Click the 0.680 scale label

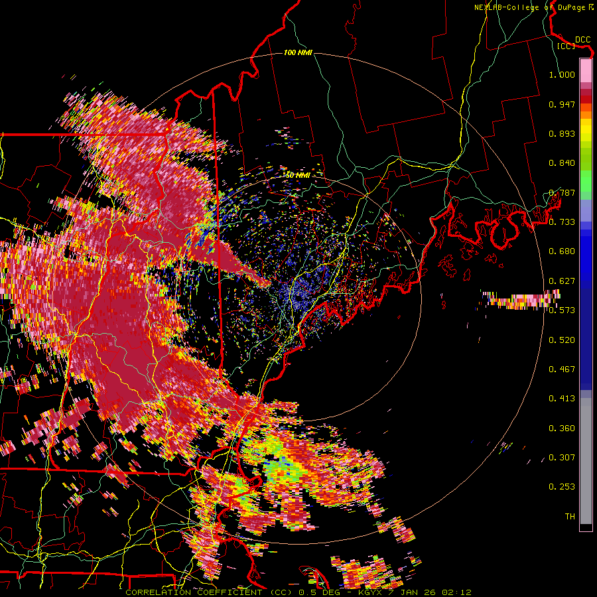562,251
